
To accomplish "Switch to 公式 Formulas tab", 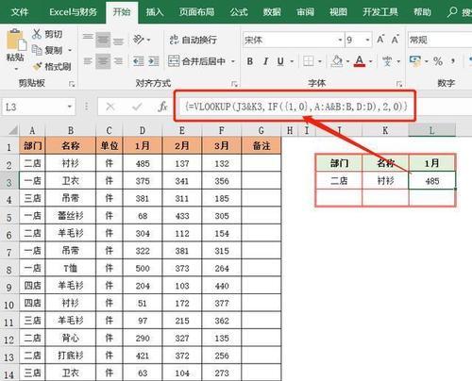I will click(x=239, y=12).
